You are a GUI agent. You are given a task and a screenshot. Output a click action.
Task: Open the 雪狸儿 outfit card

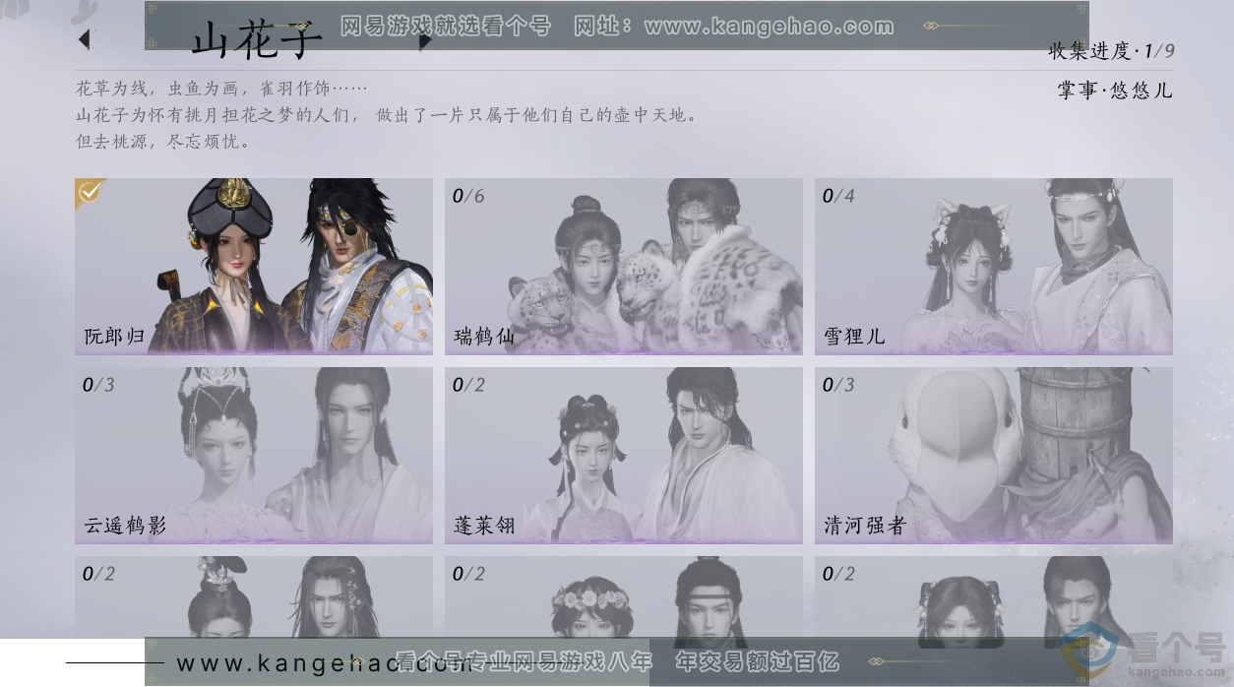(x=994, y=266)
